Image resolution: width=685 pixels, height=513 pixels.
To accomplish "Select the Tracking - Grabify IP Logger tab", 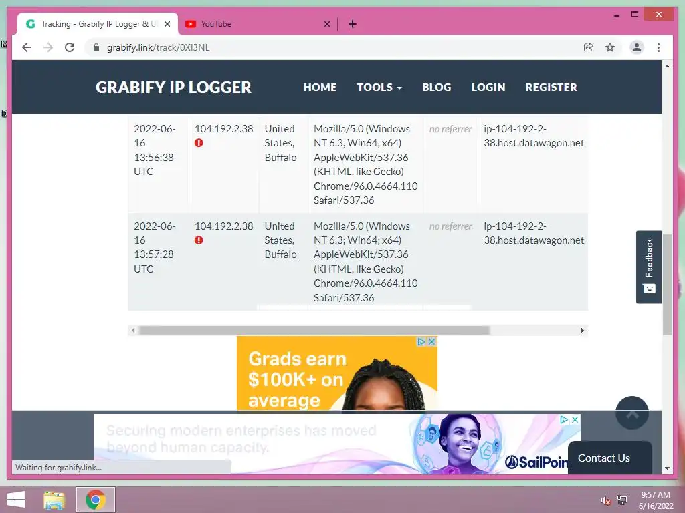I will coord(98,24).
